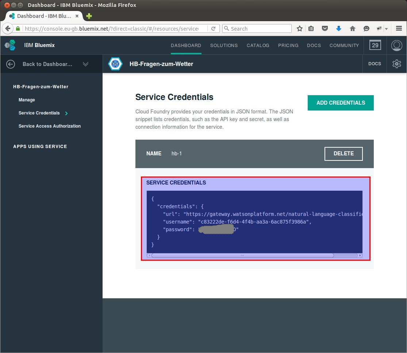Image resolution: width=407 pixels, height=353 pixels.
Task: Open a new tab with the plus icon
Action: (x=89, y=16)
